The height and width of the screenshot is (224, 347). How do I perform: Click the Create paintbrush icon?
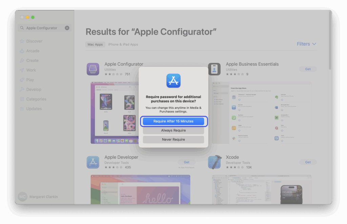22,60
